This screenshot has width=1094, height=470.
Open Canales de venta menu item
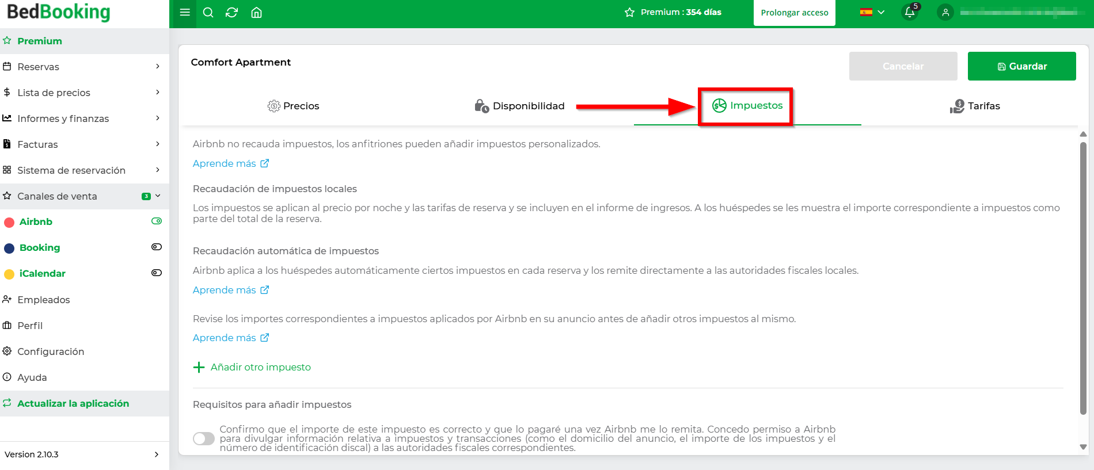(85, 196)
